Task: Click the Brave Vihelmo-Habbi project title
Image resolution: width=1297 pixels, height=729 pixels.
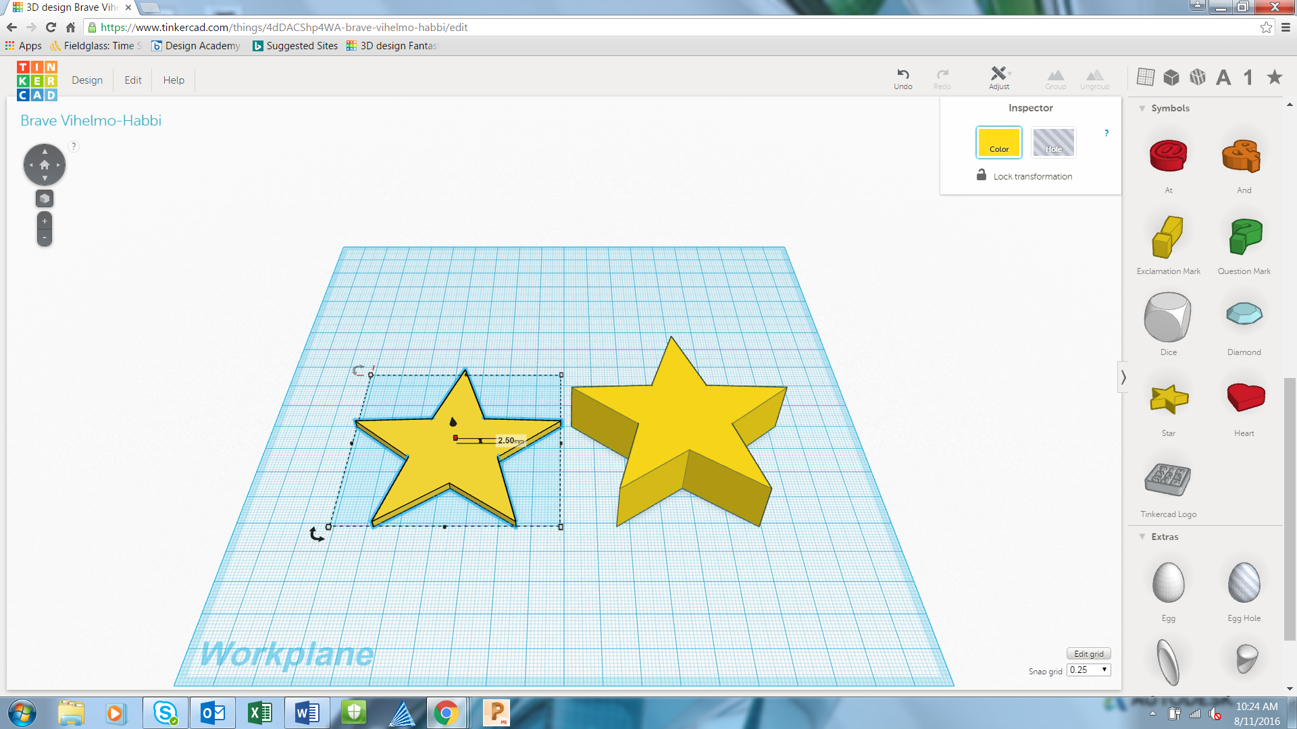Action: pos(91,120)
